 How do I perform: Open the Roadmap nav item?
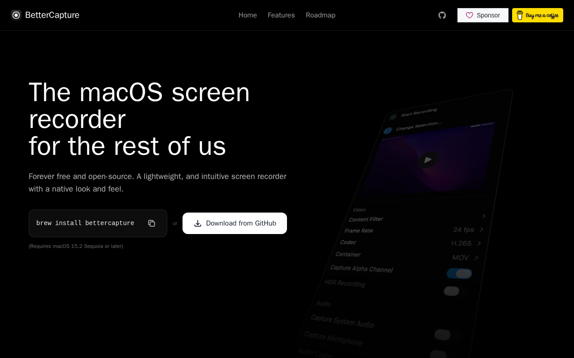click(x=321, y=15)
